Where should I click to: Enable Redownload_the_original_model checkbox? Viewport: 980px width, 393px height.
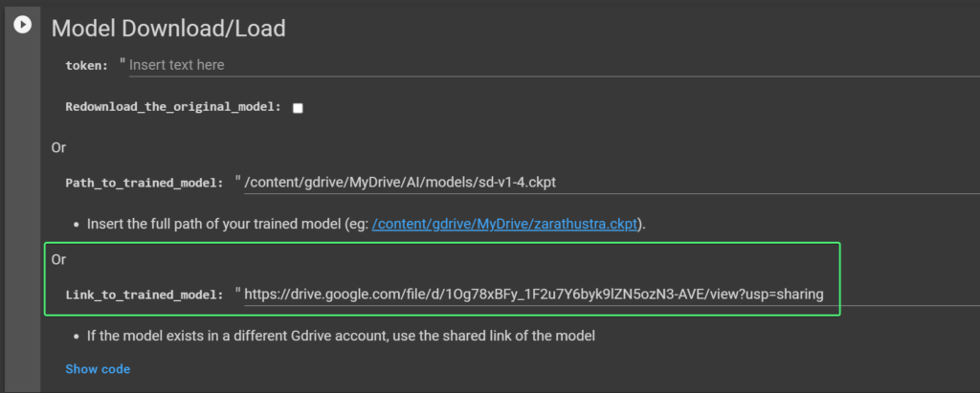pyautogui.click(x=299, y=108)
